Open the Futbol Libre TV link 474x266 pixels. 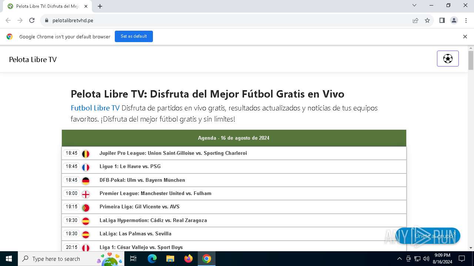point(95,108)
